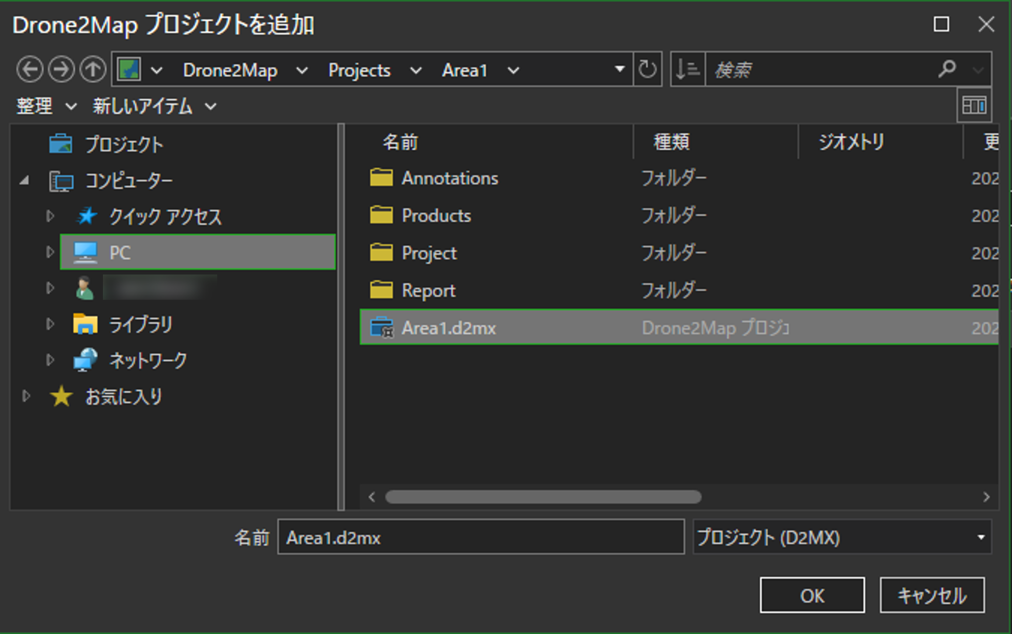
Task: Open the Projects path chevron dropdown
Action: [x=416, y=70]
